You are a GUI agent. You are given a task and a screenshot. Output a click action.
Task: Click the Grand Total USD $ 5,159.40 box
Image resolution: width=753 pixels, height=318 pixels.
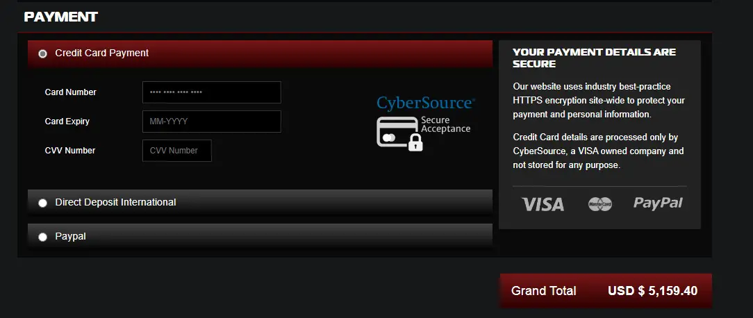coord(606,291)
